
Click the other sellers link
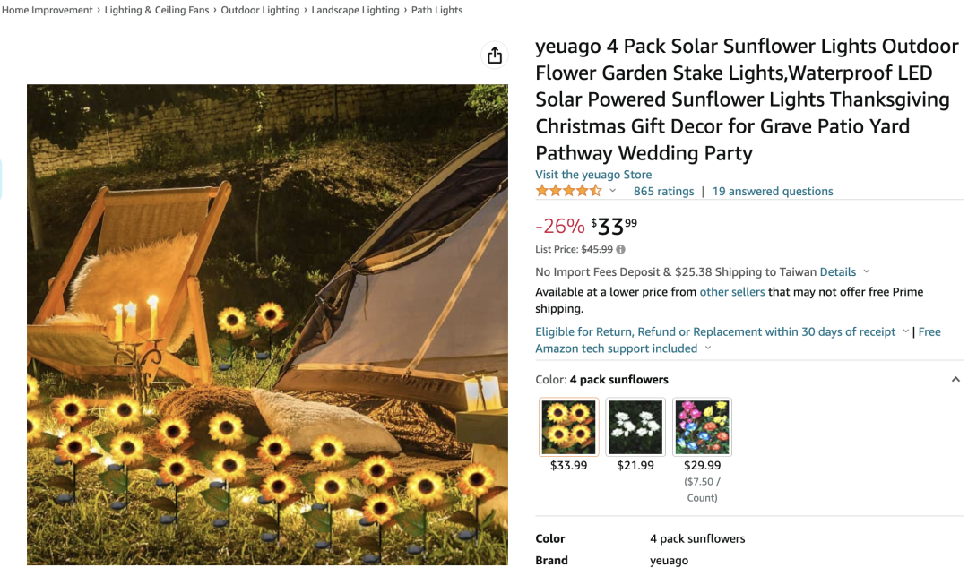coord(732,292)
